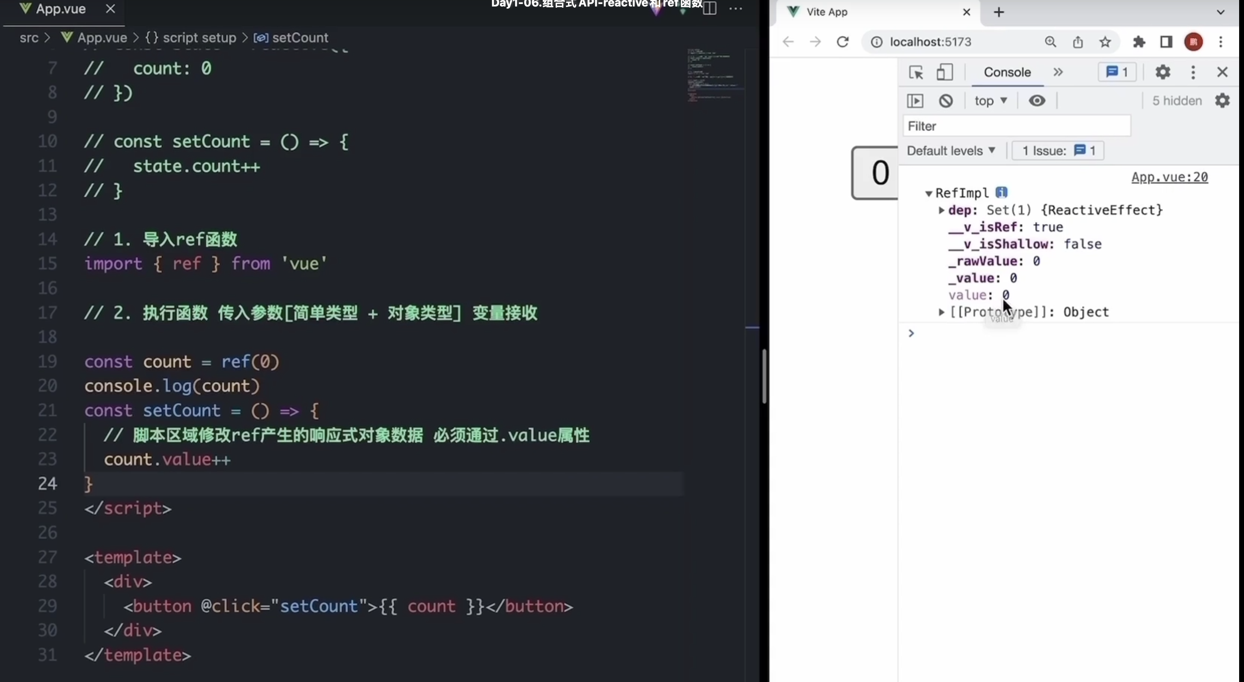Open the Chrome extensions puzzle icon
Viewport: 1244px width, 682px height.
1139,42
